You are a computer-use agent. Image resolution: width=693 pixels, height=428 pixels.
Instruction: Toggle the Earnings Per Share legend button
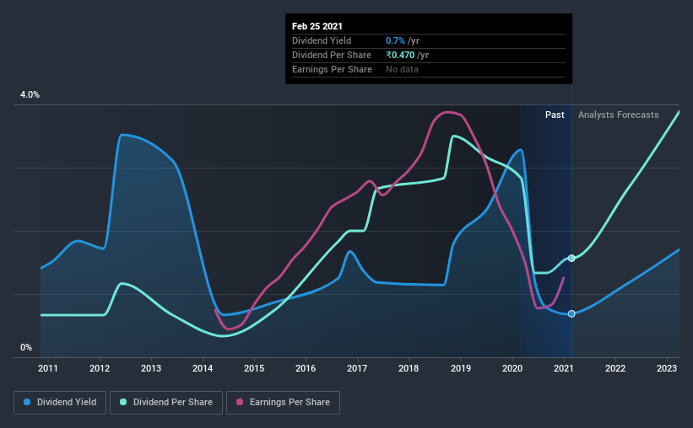[283, 403]
